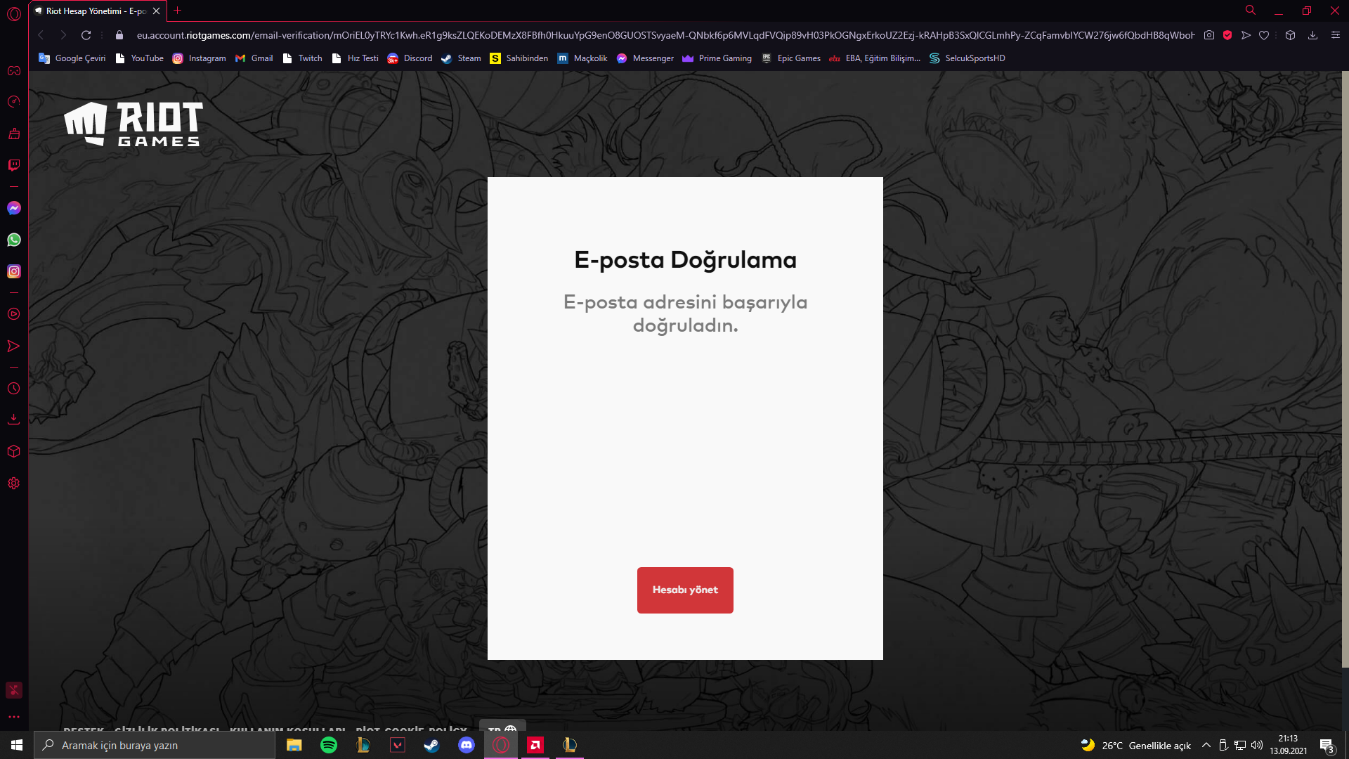Image resolution: width=1349 pixels, height=759 pixels.
Task: Add page to bookmarks with heart icon
Action: pos(1264,35)
